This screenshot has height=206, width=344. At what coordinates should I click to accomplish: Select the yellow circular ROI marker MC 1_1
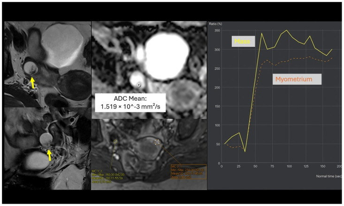[x=115, y=142]
